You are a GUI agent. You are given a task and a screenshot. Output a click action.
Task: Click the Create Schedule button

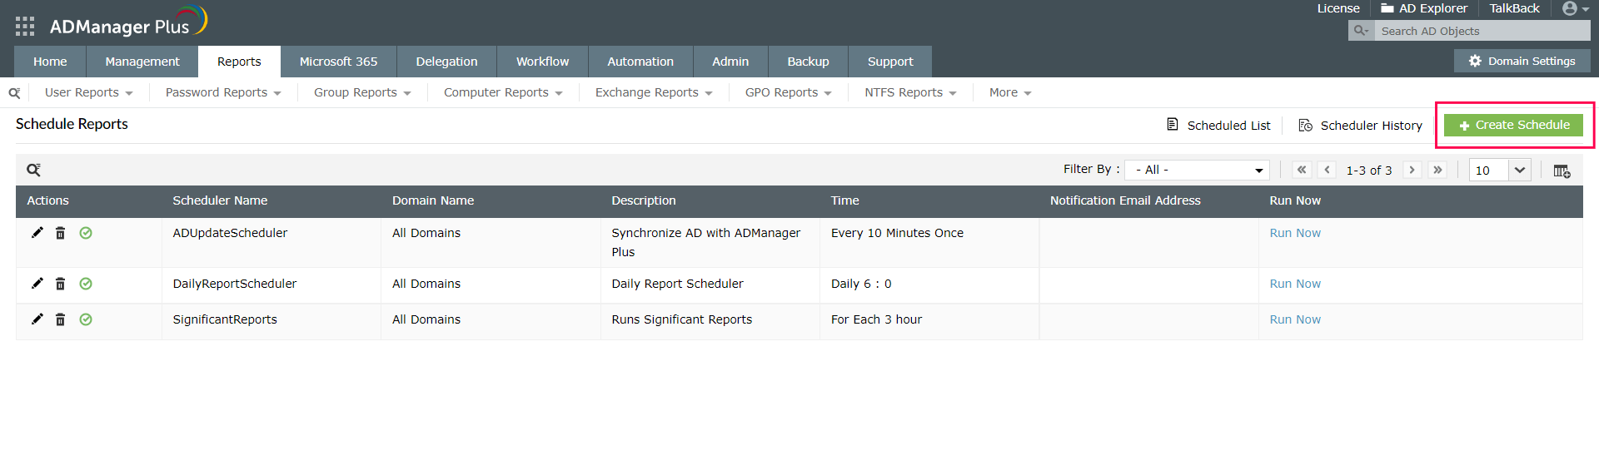pyautogui.click(x=1513, y=125)
